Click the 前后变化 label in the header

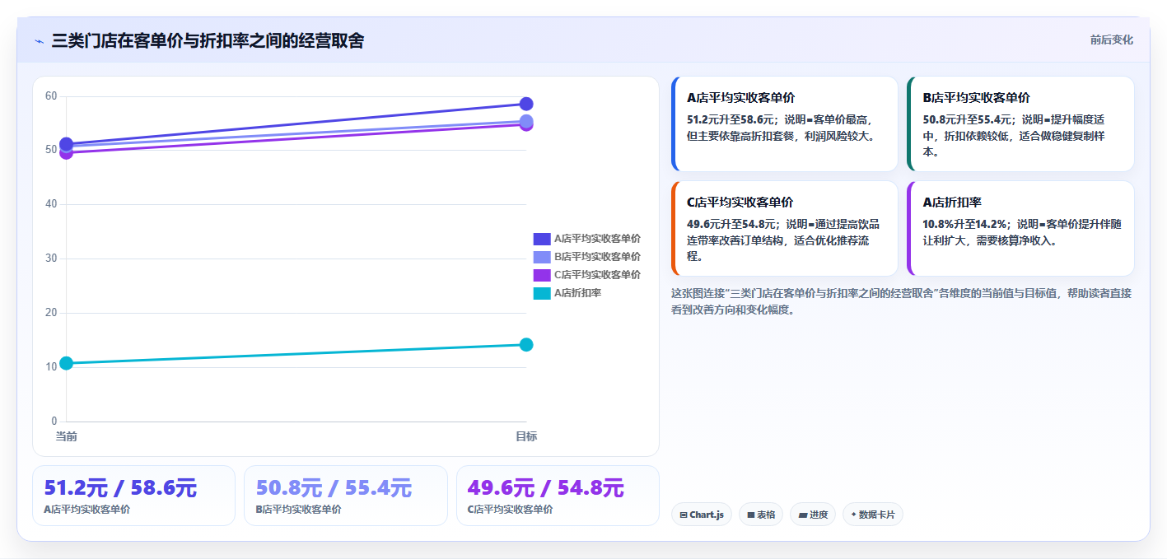pos(1111,40)
